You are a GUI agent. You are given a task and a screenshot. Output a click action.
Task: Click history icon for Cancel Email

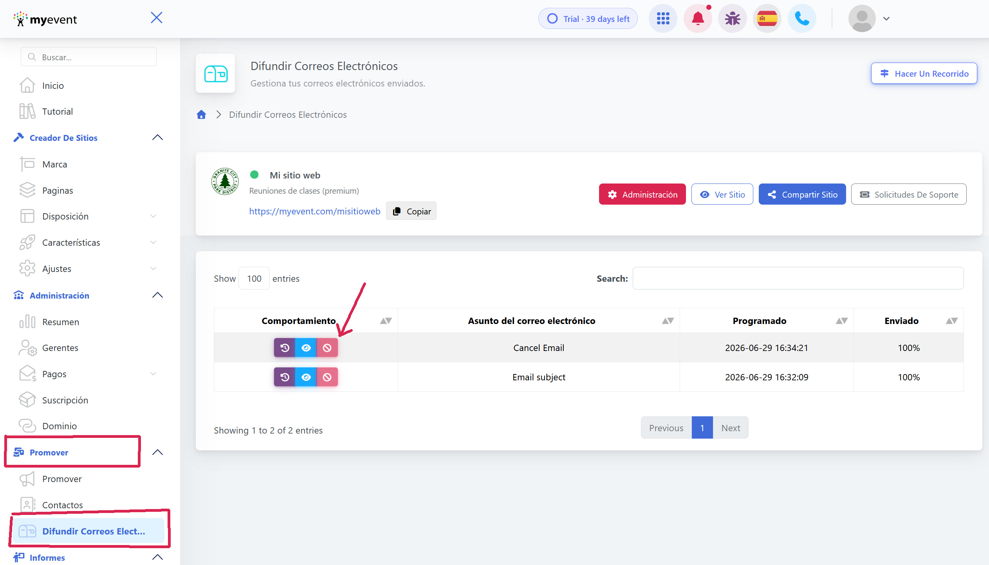click(285, 348)
